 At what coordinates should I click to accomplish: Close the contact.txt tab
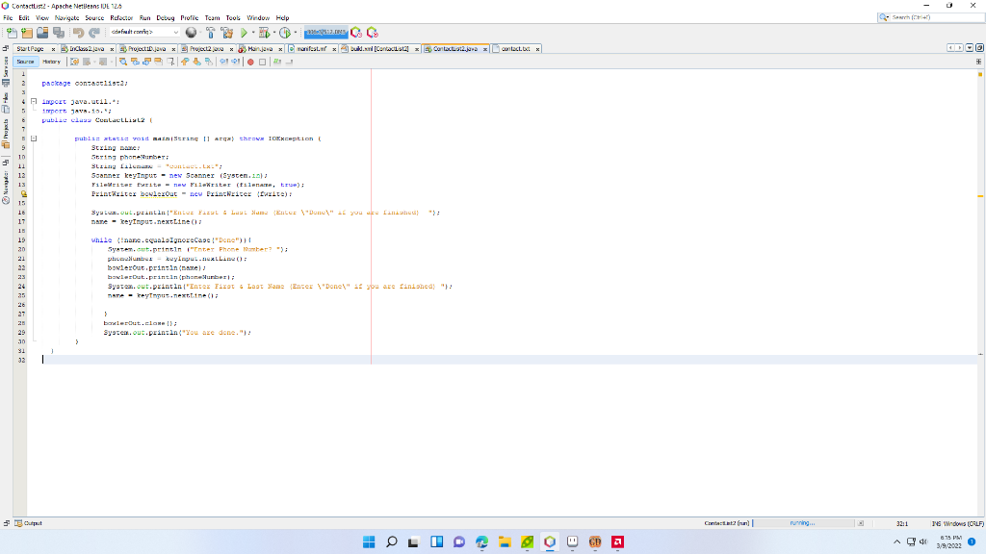tap(538, 47)
